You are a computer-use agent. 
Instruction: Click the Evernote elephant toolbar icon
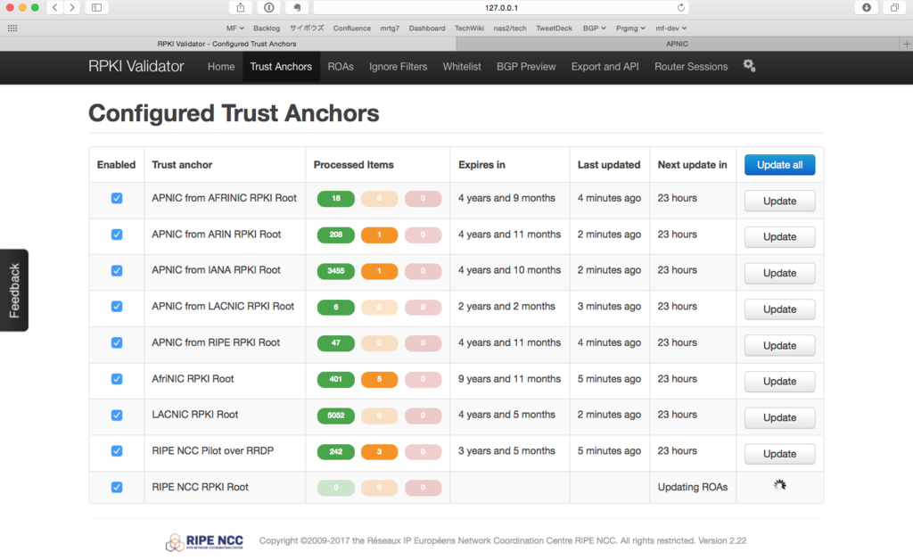[x=297, y=7]
